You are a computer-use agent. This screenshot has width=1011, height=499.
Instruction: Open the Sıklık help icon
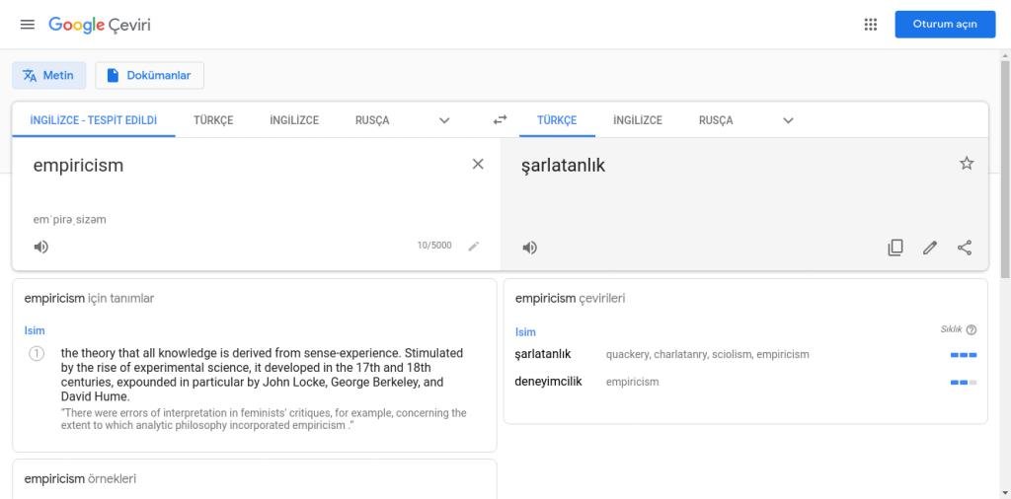click(x=972, y=330)
